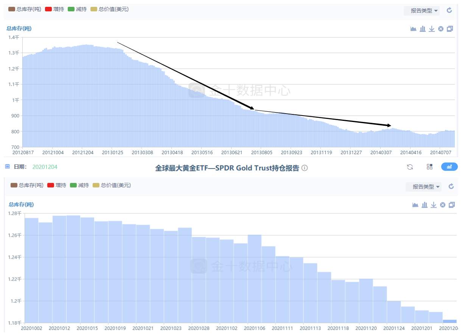The image size is (462, 336).
Task: Click x-axis label 20140416
Action: [x=410, y=152]
